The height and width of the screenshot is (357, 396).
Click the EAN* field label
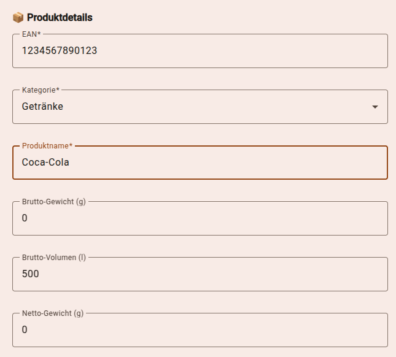pyautogui.click(x=32, y=34)
